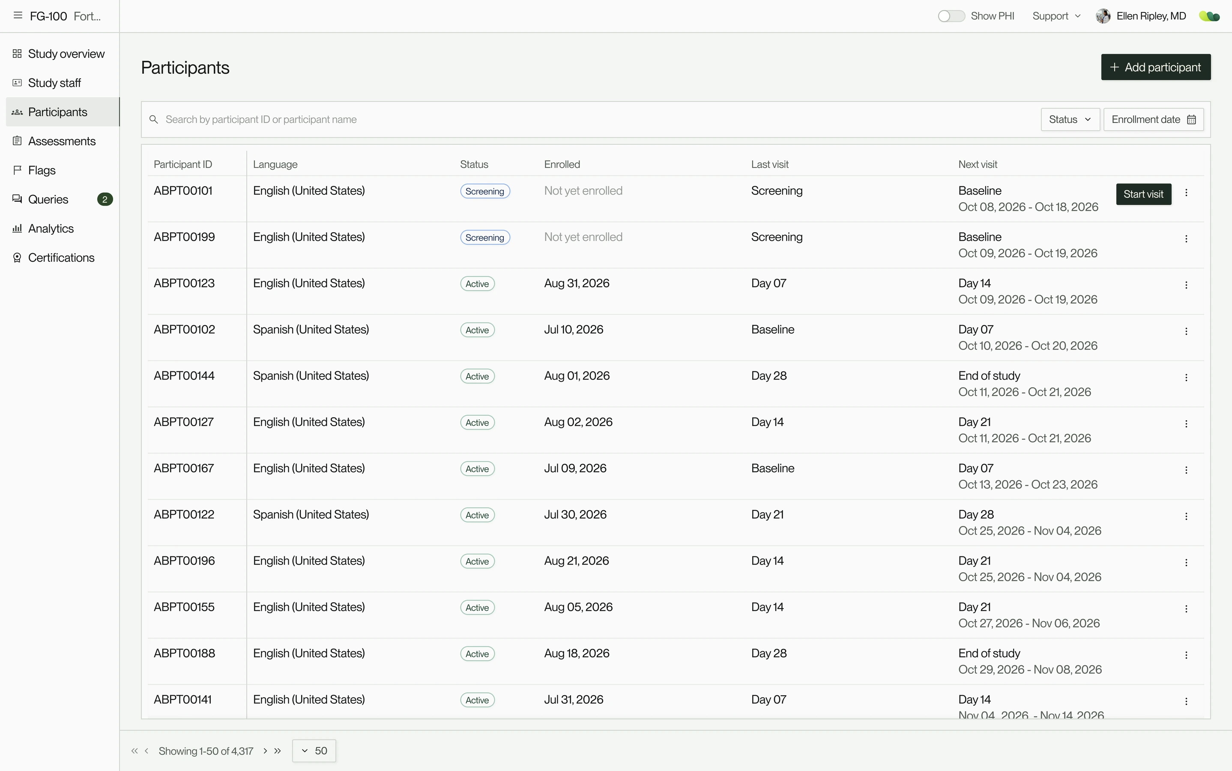Click user name Ellen Ripley, MD
The height and width of the screenshot is (771, 1232).
pyautogui.click(x=1151, y=16)
